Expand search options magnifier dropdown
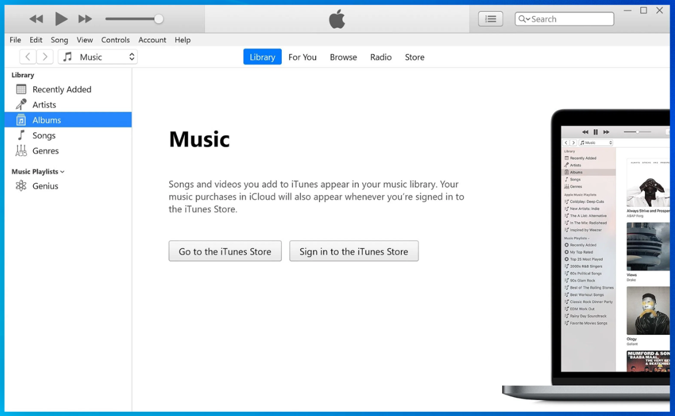The width and height of the screenshot is (675, 416). click(524, 19)
